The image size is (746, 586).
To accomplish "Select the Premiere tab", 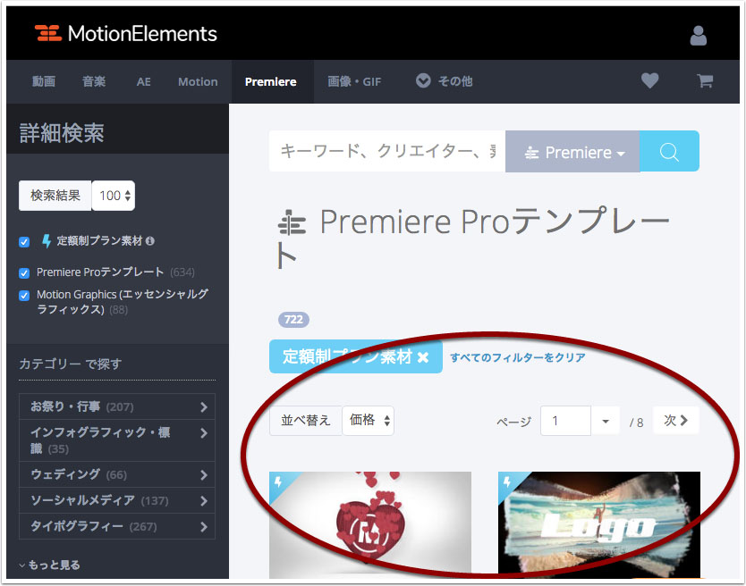I will 271,82.
